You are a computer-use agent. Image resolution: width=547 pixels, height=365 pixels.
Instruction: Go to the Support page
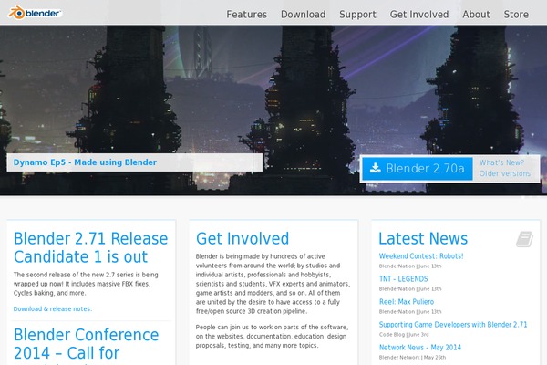pos(357,15)
